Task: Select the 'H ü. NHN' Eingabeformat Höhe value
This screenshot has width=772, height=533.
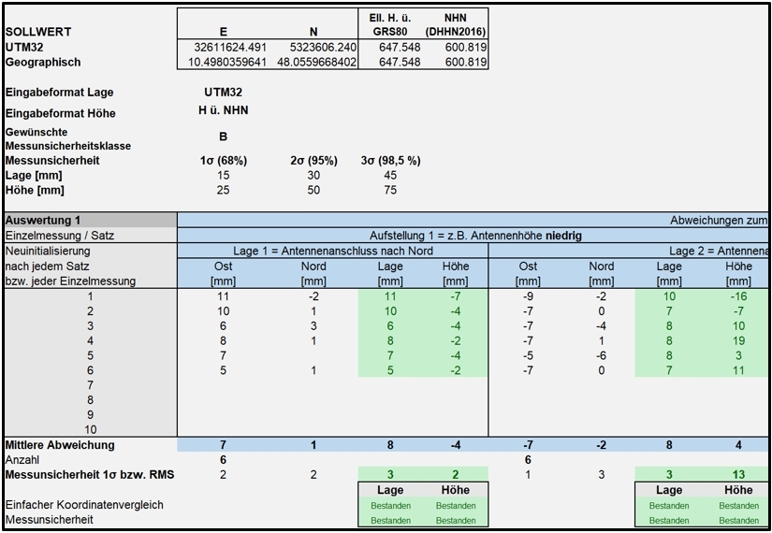Action: (x=223, y=110)
